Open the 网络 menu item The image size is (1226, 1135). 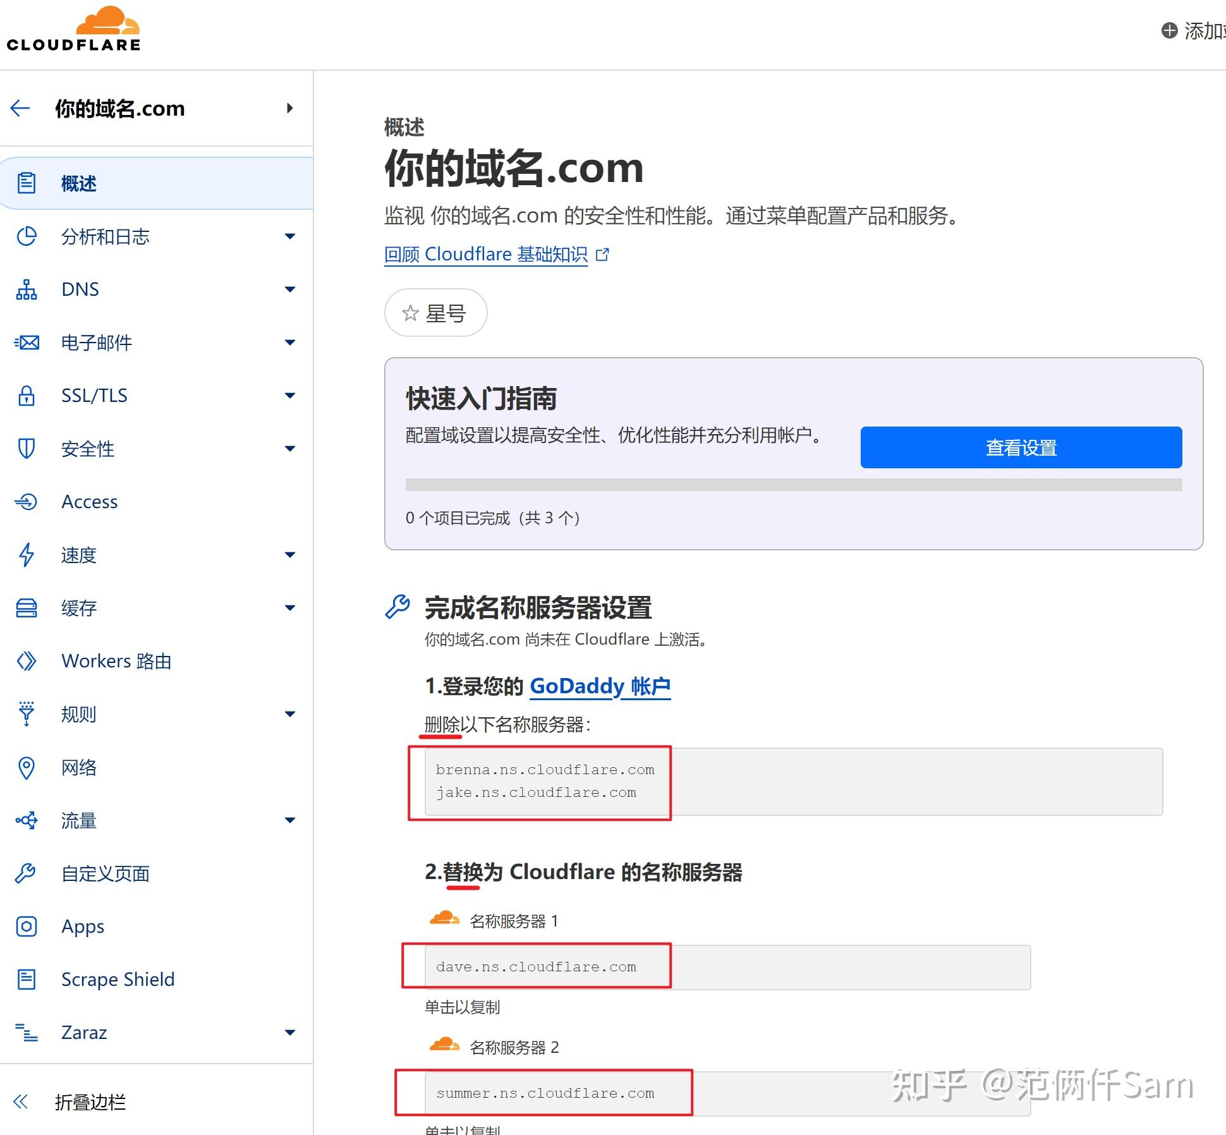pos(157,767)
